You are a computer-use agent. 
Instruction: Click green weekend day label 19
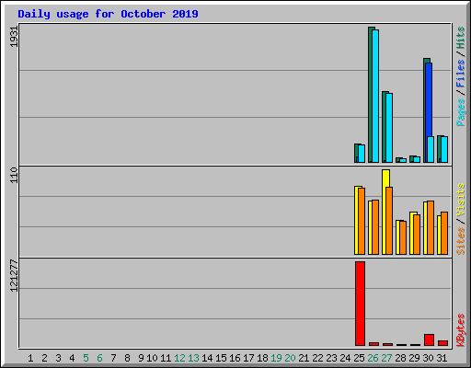276,358
